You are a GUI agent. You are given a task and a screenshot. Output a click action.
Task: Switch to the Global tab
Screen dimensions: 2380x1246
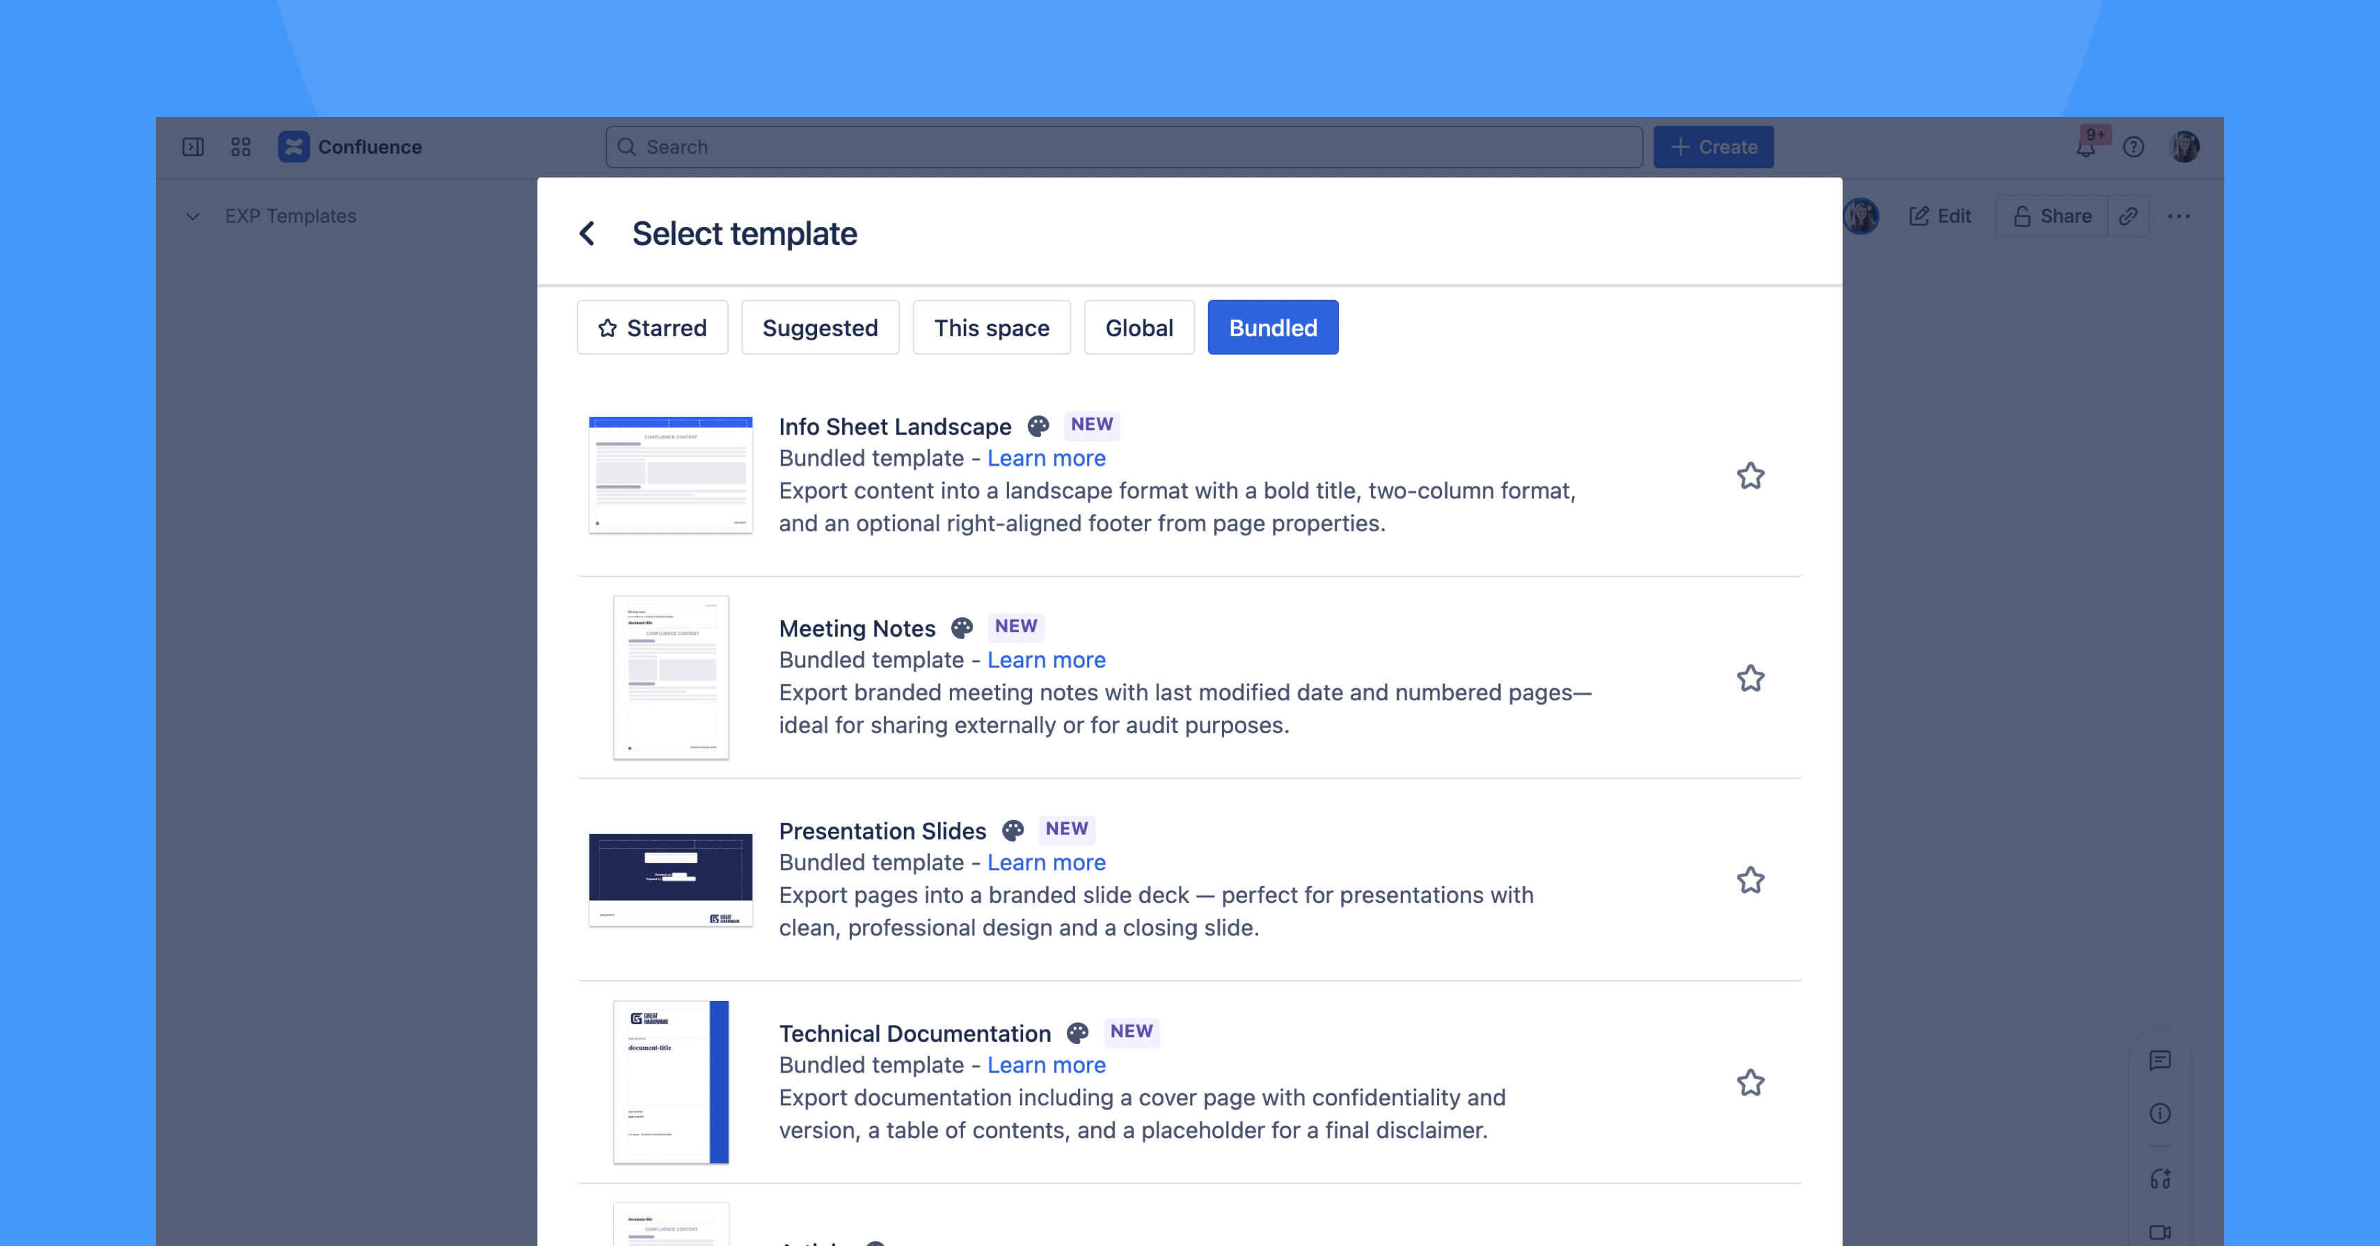[1139, 328]
